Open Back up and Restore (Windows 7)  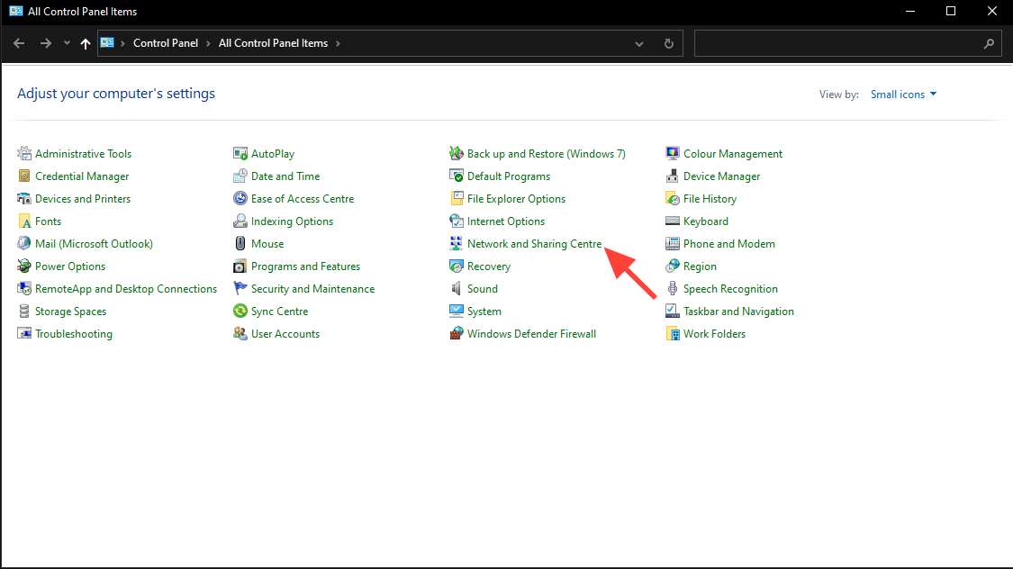pos(546,154)
